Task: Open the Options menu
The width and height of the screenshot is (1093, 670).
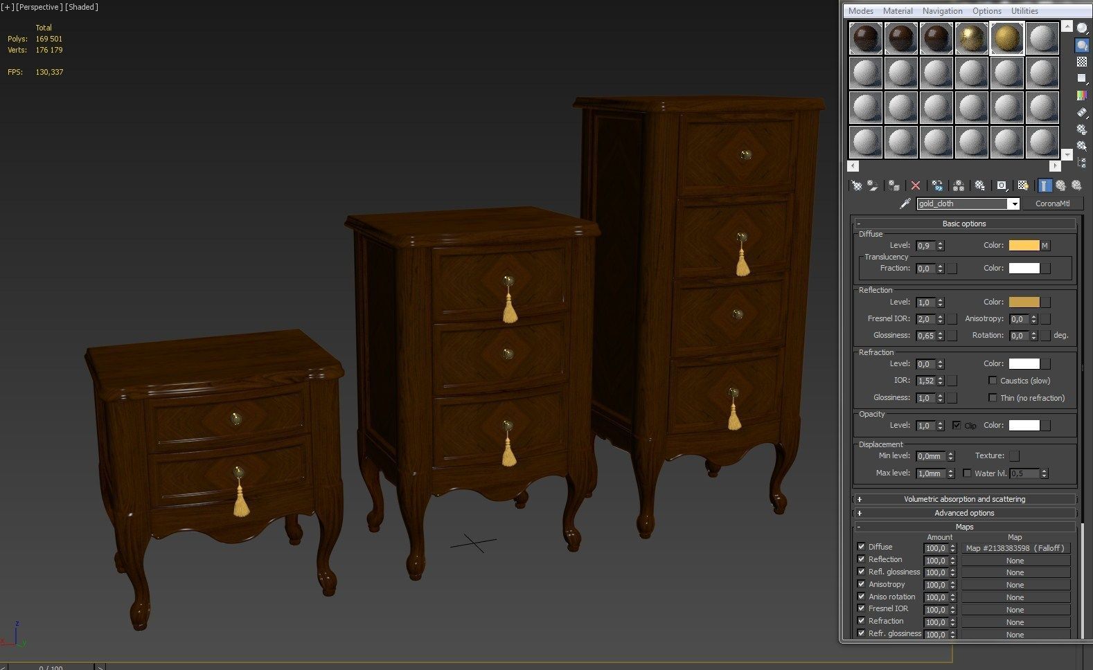Action: [986, 11]
